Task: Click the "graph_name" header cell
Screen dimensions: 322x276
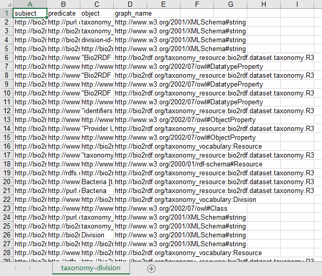Action: click(130, 13)
